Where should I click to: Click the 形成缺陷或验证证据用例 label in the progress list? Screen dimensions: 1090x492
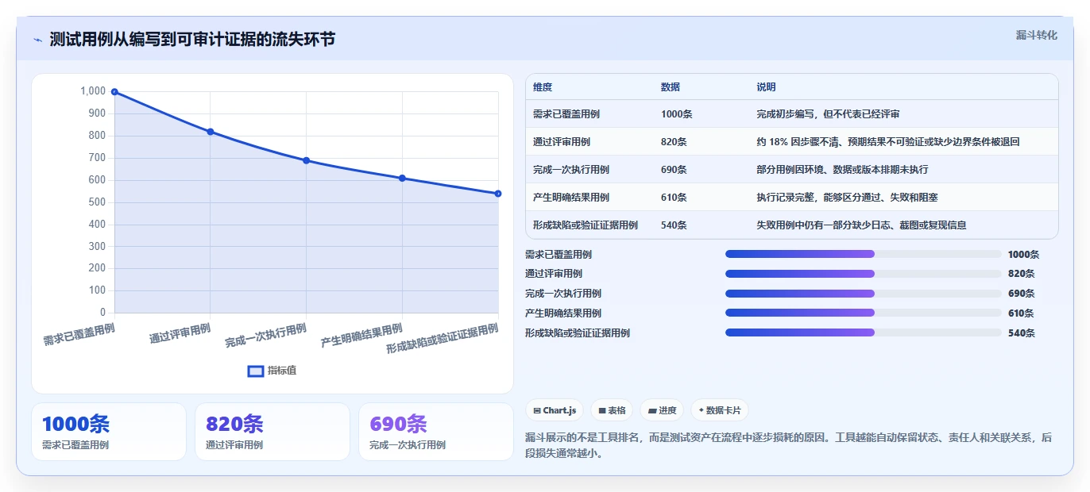[578, 333]
